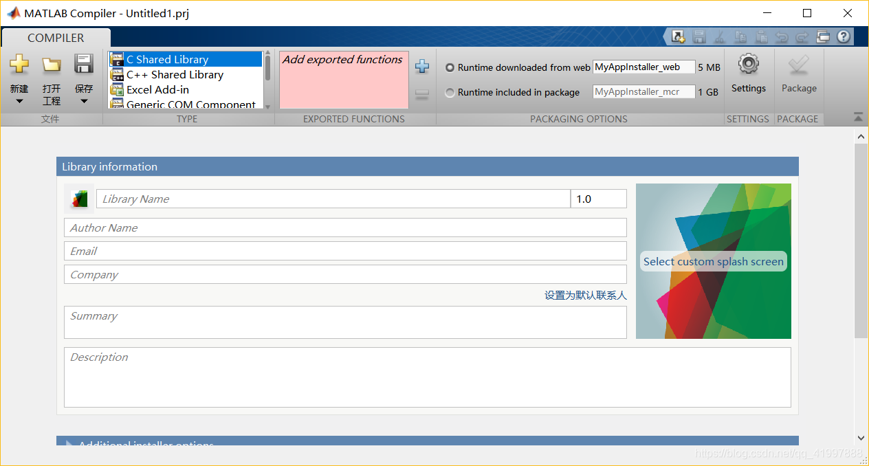Collapse the toolstrip with the up arrow
This screenshot has width=869, height=466.
click(858, 118)
